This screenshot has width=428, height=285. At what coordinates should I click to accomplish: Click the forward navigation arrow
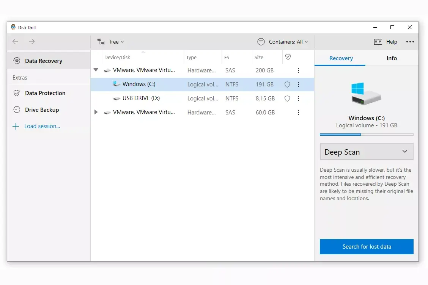pos(32,42)
